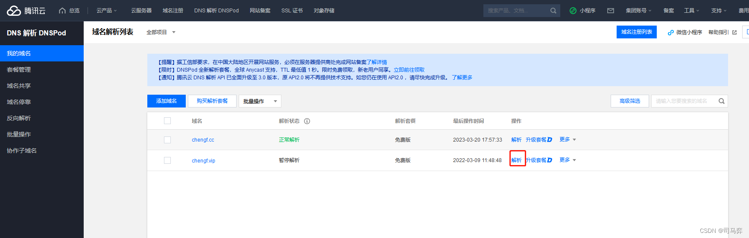Go to 域名注册 in top navigation
The height and width of the screenshot is (238, 749).
point(173,11)
